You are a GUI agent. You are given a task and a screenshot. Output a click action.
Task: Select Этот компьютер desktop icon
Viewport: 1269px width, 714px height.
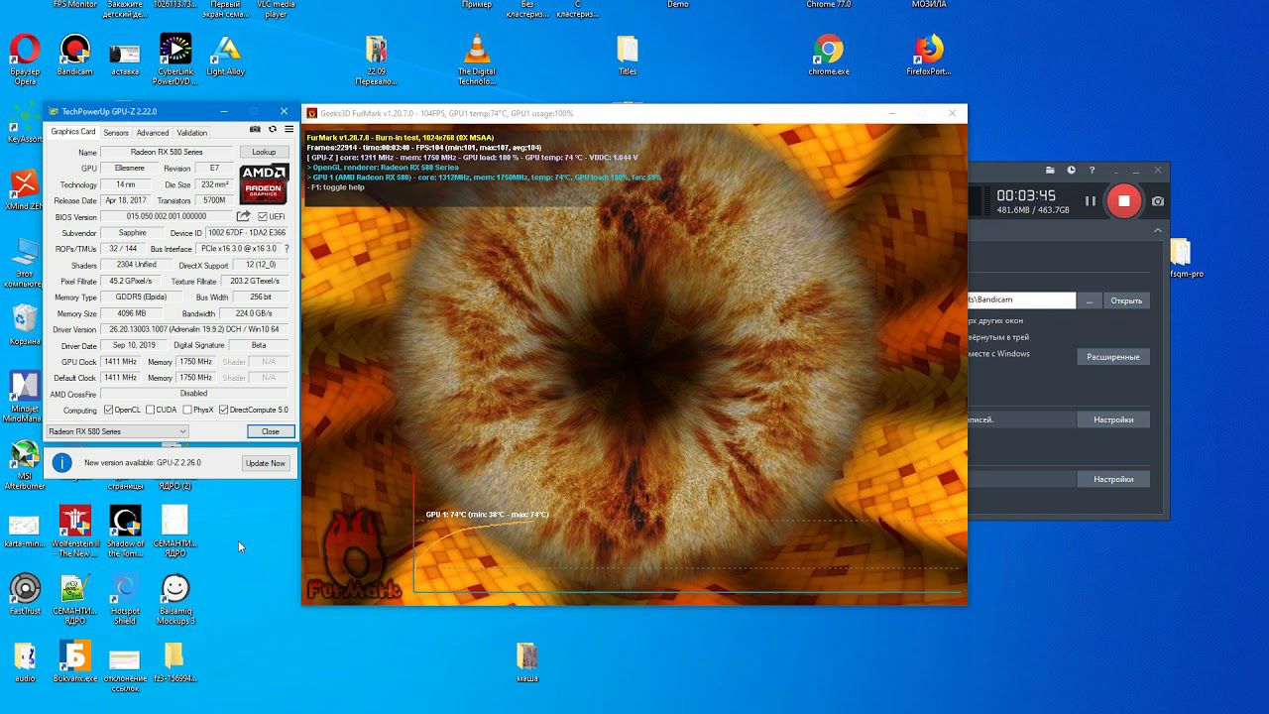(24, 262)
